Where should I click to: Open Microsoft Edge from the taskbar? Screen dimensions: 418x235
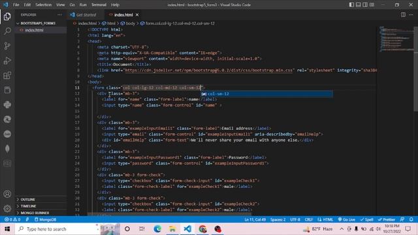(x=157, y=229)
